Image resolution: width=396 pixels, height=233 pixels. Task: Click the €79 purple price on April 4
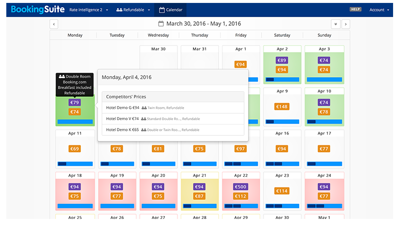[x=74, y=102]
